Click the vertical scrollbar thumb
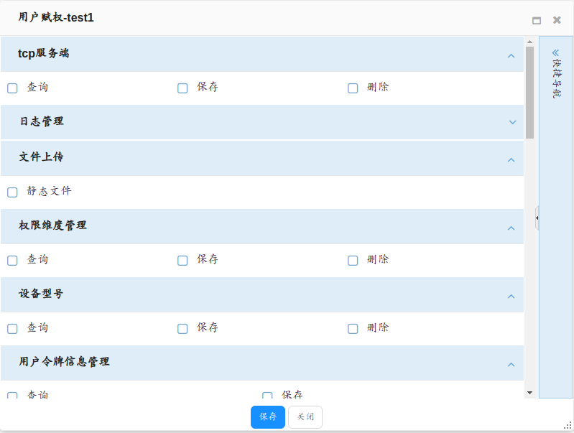The image size is (574, 433). [529, 92]
